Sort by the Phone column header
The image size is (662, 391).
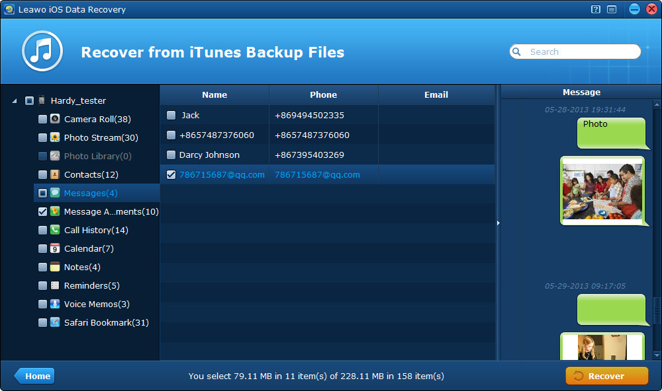click(324, 95)
